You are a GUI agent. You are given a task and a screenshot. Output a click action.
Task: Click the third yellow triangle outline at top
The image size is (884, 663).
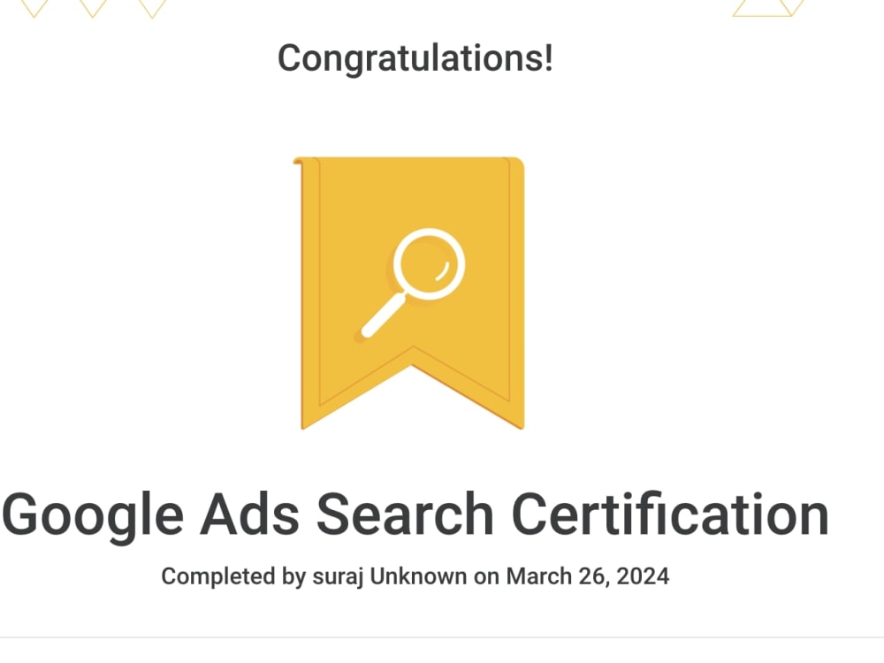pyautogui.click(x=152, y=8)
